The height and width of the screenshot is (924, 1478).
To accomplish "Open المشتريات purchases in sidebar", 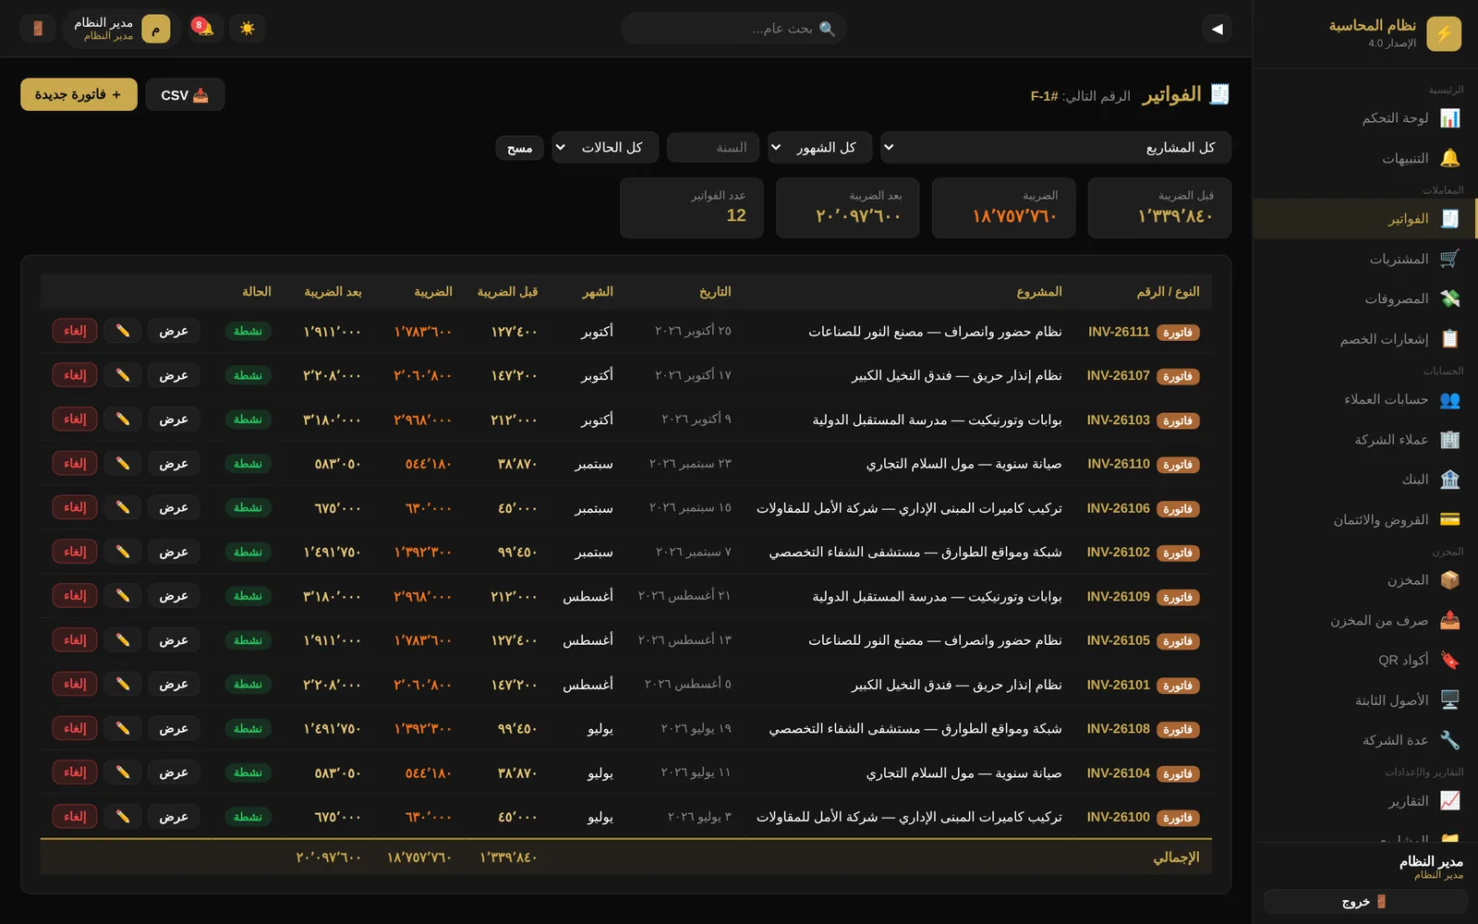I will click(1365, 259).
